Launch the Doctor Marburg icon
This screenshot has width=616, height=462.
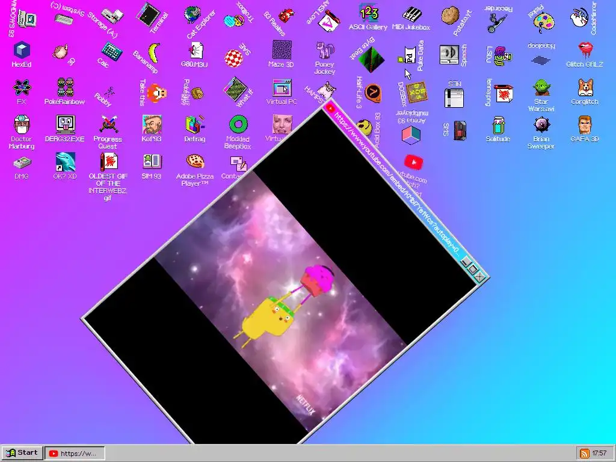pyautogui.click(x=21, y=125)
